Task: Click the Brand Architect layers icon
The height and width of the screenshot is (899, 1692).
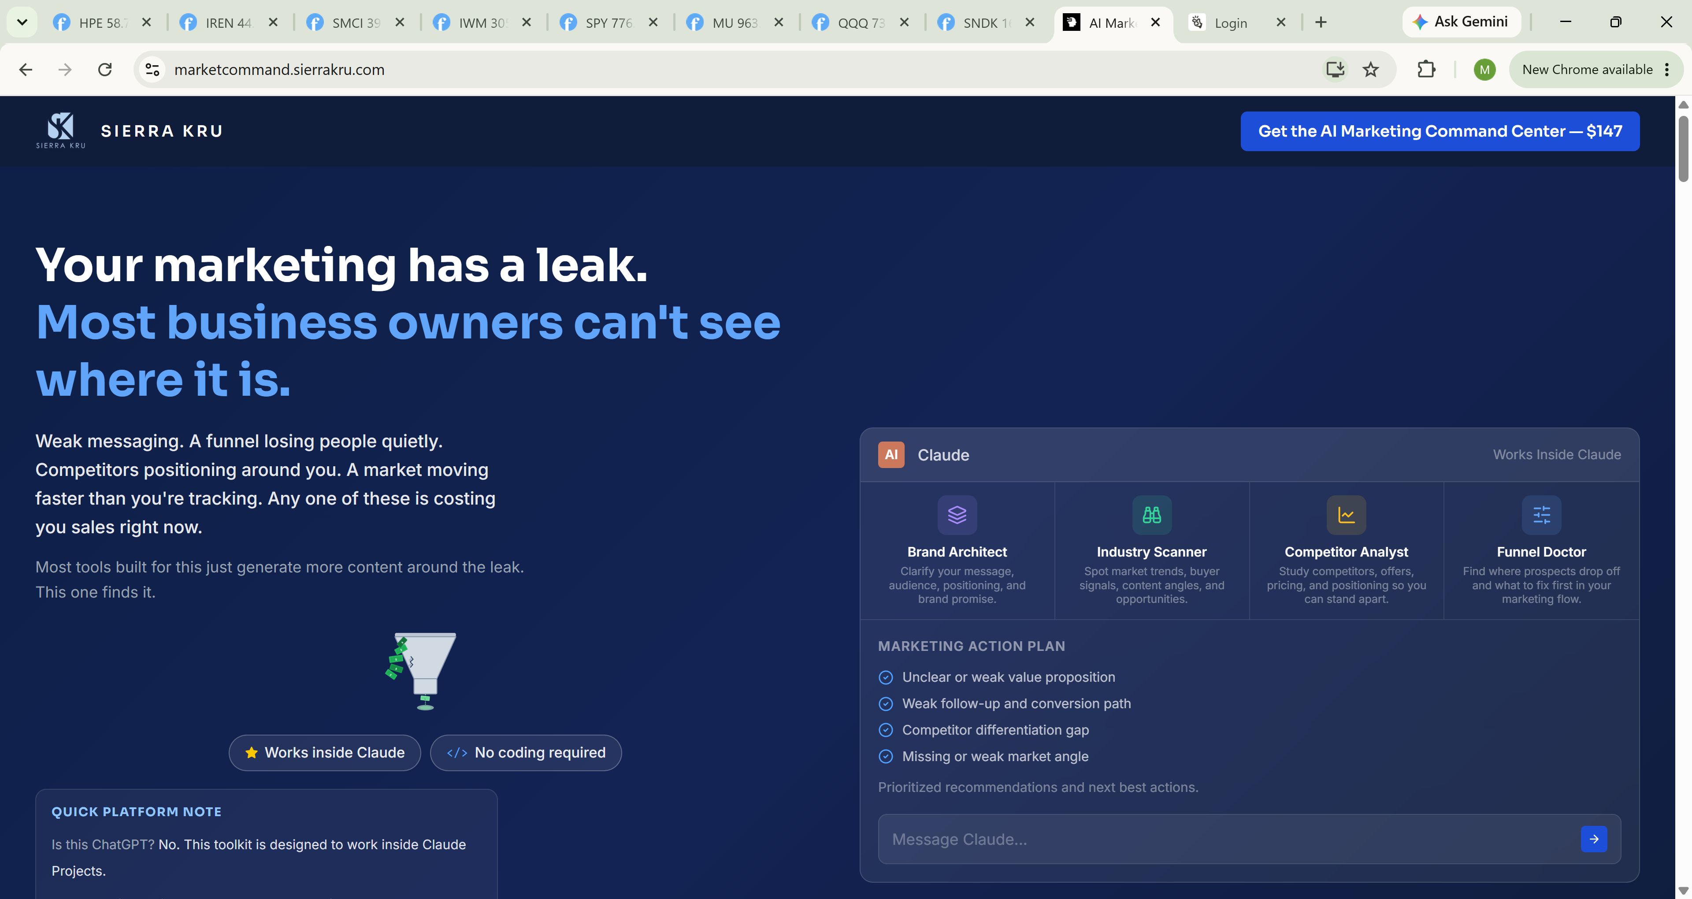Action: coord(957,515)
